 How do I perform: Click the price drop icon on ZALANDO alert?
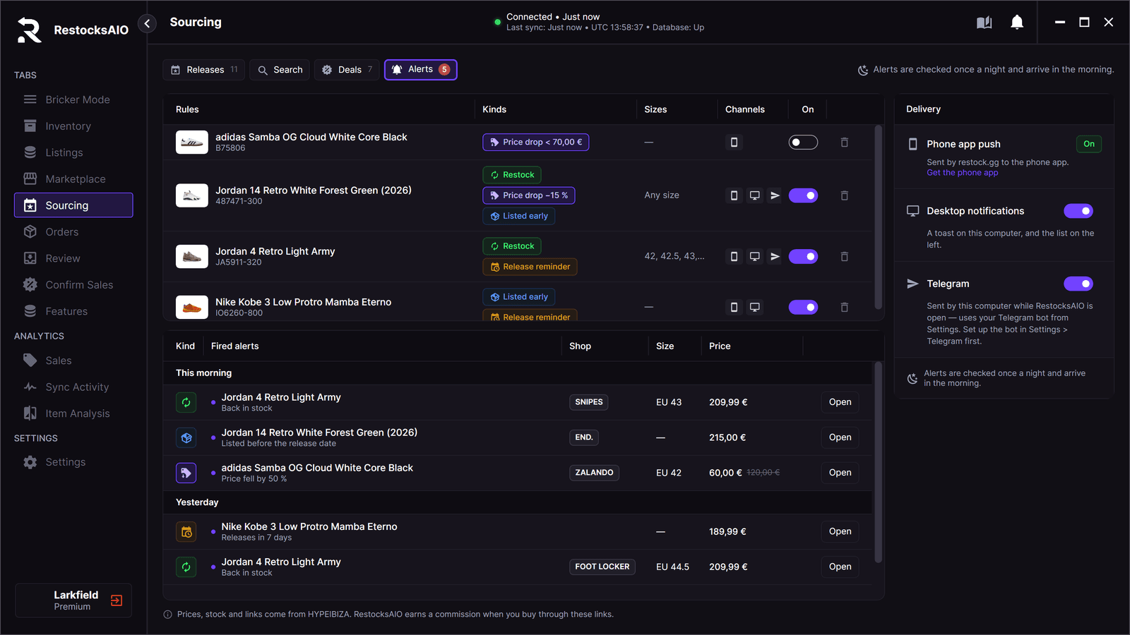tap(186, 473)
